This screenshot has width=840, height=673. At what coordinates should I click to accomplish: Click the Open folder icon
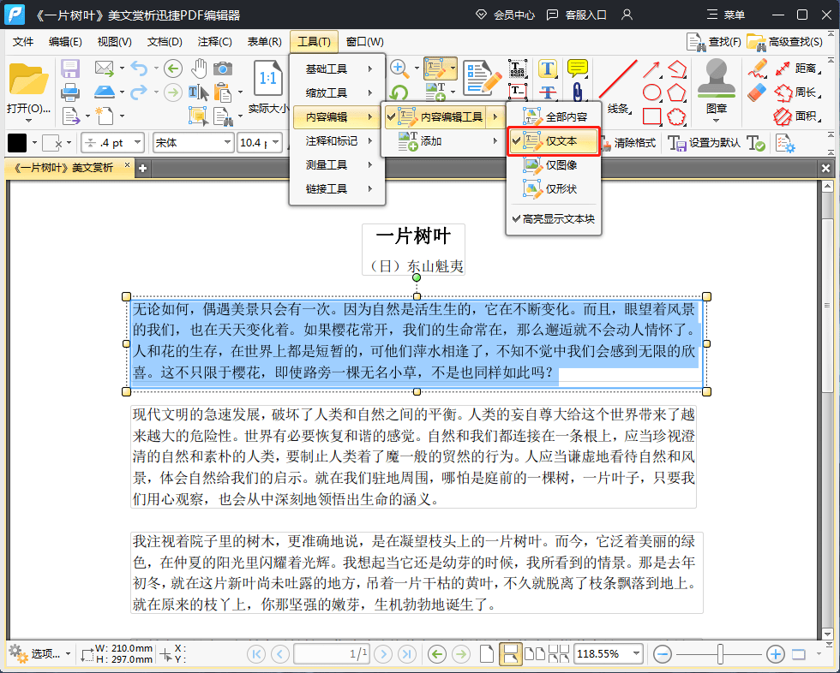[x=28, y=79]
